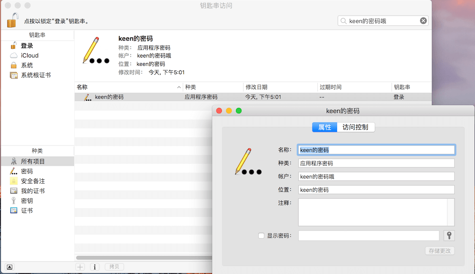475x274 pixels.
Task: Click the 存储更改 button
Action: coord(439,251)
